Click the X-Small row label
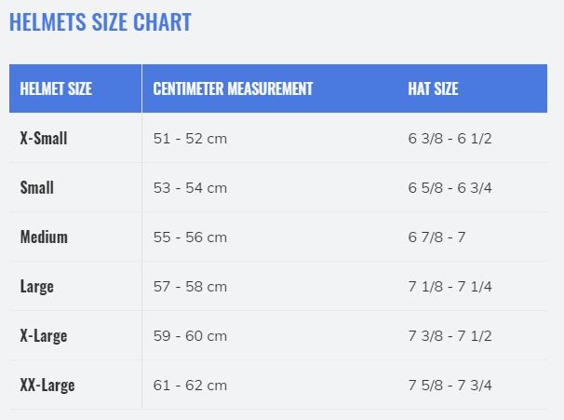This screenshot has height=420, width=564. tap(44, 138)
